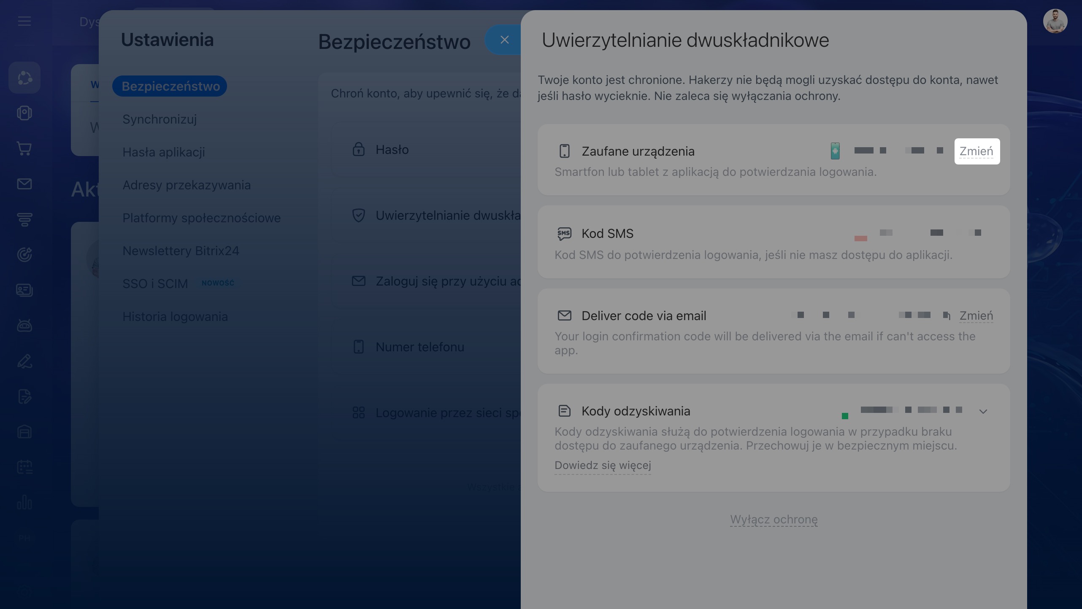Open Historia logowania settings section
The height and width of the screenshot is (609, 1082).
[175, 317]
